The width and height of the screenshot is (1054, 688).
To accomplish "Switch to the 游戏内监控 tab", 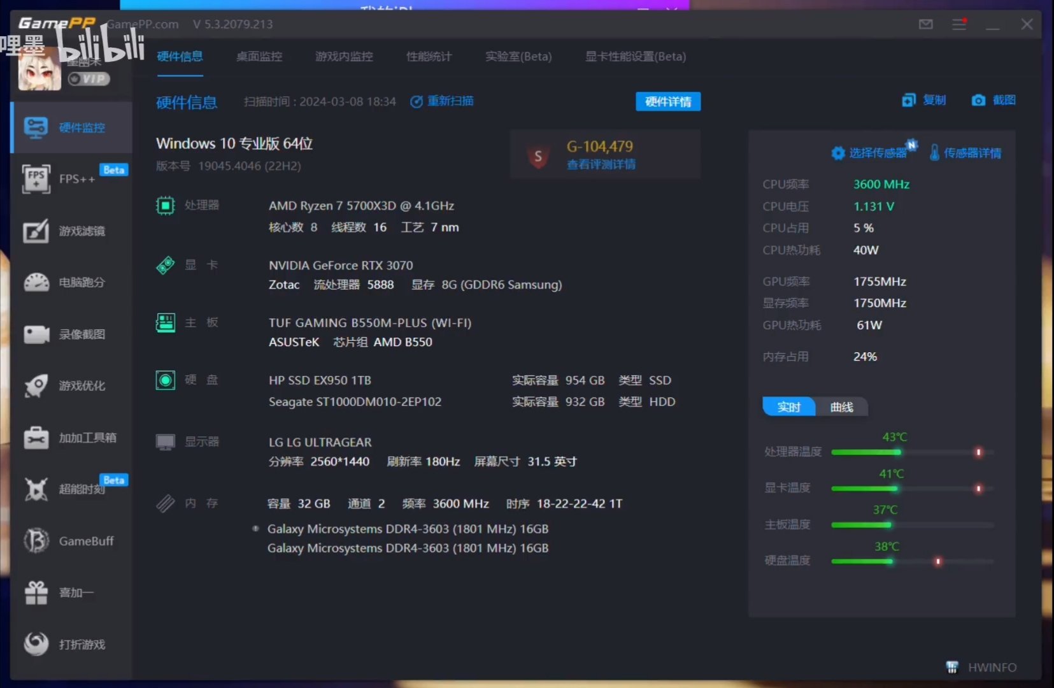I will [345, 57].
